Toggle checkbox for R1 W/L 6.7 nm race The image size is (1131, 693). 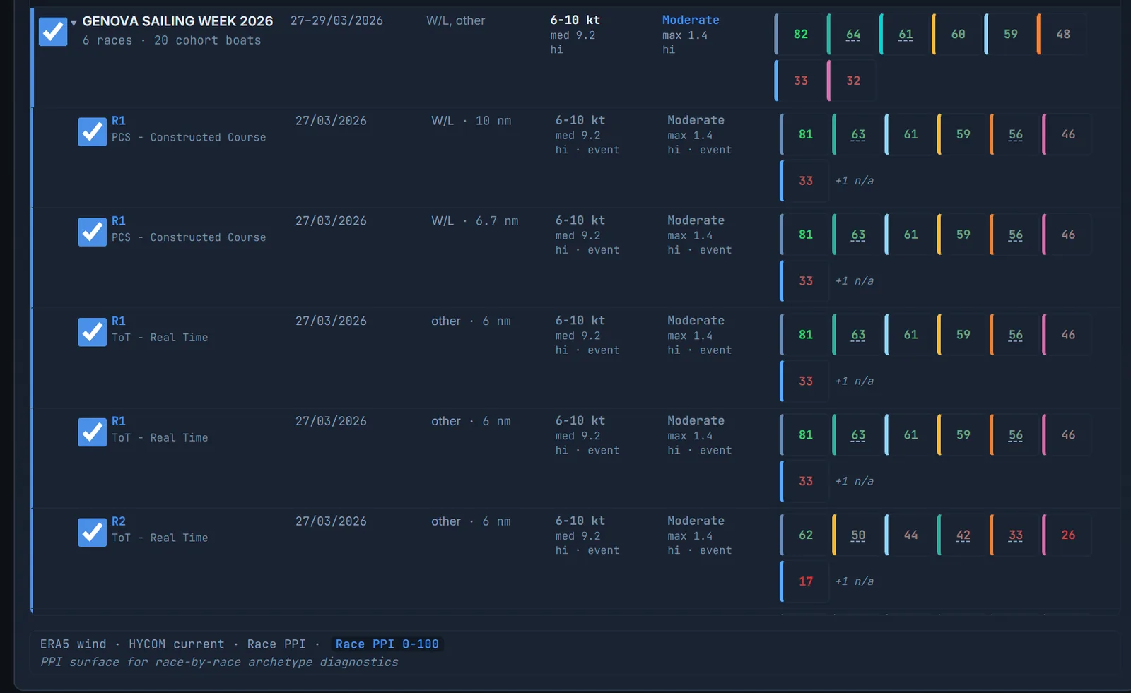pyautogui.click(x=92, y=232)
